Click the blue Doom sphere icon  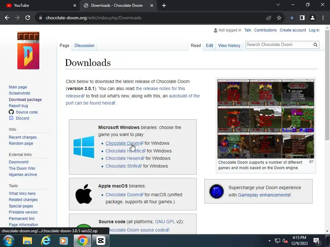217,191
